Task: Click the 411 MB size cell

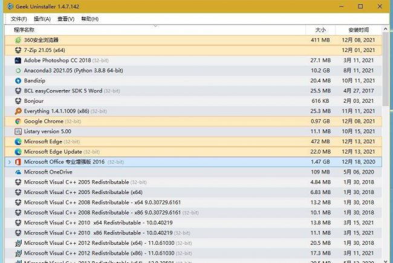Action: pos(320,40)
